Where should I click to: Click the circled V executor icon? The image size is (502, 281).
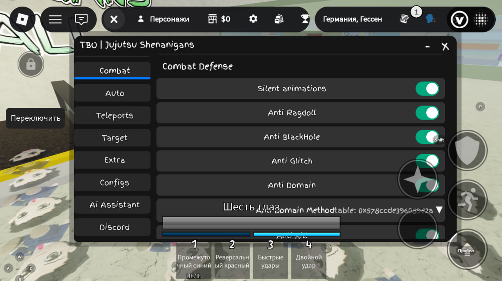click(x=459, y=19)
